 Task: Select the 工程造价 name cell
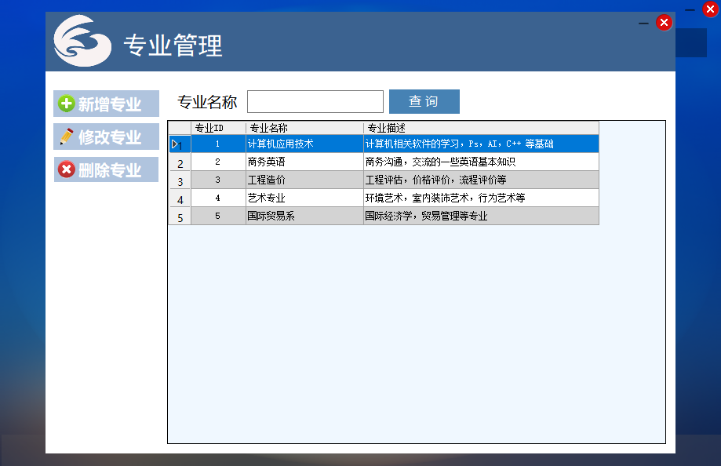(304, 180)
